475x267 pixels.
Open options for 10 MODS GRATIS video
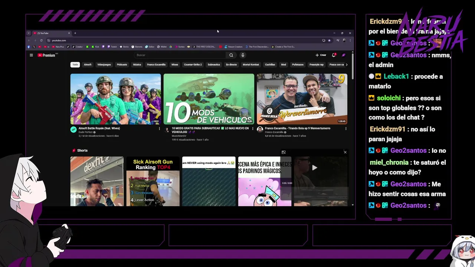[x=253, y=129]
